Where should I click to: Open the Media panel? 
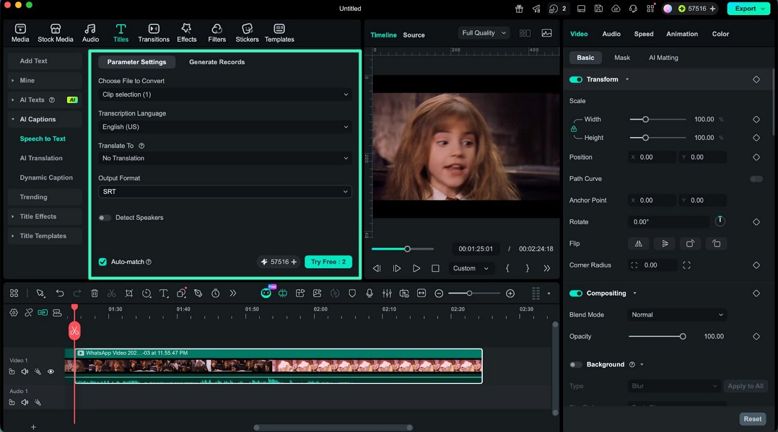[20, 33]
